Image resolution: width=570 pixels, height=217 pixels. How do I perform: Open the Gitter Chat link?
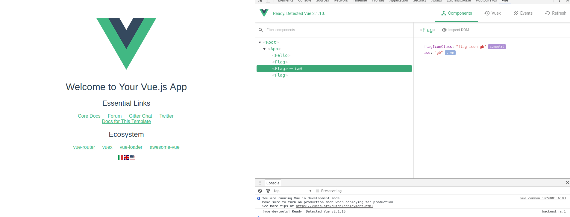click(140, 116)
